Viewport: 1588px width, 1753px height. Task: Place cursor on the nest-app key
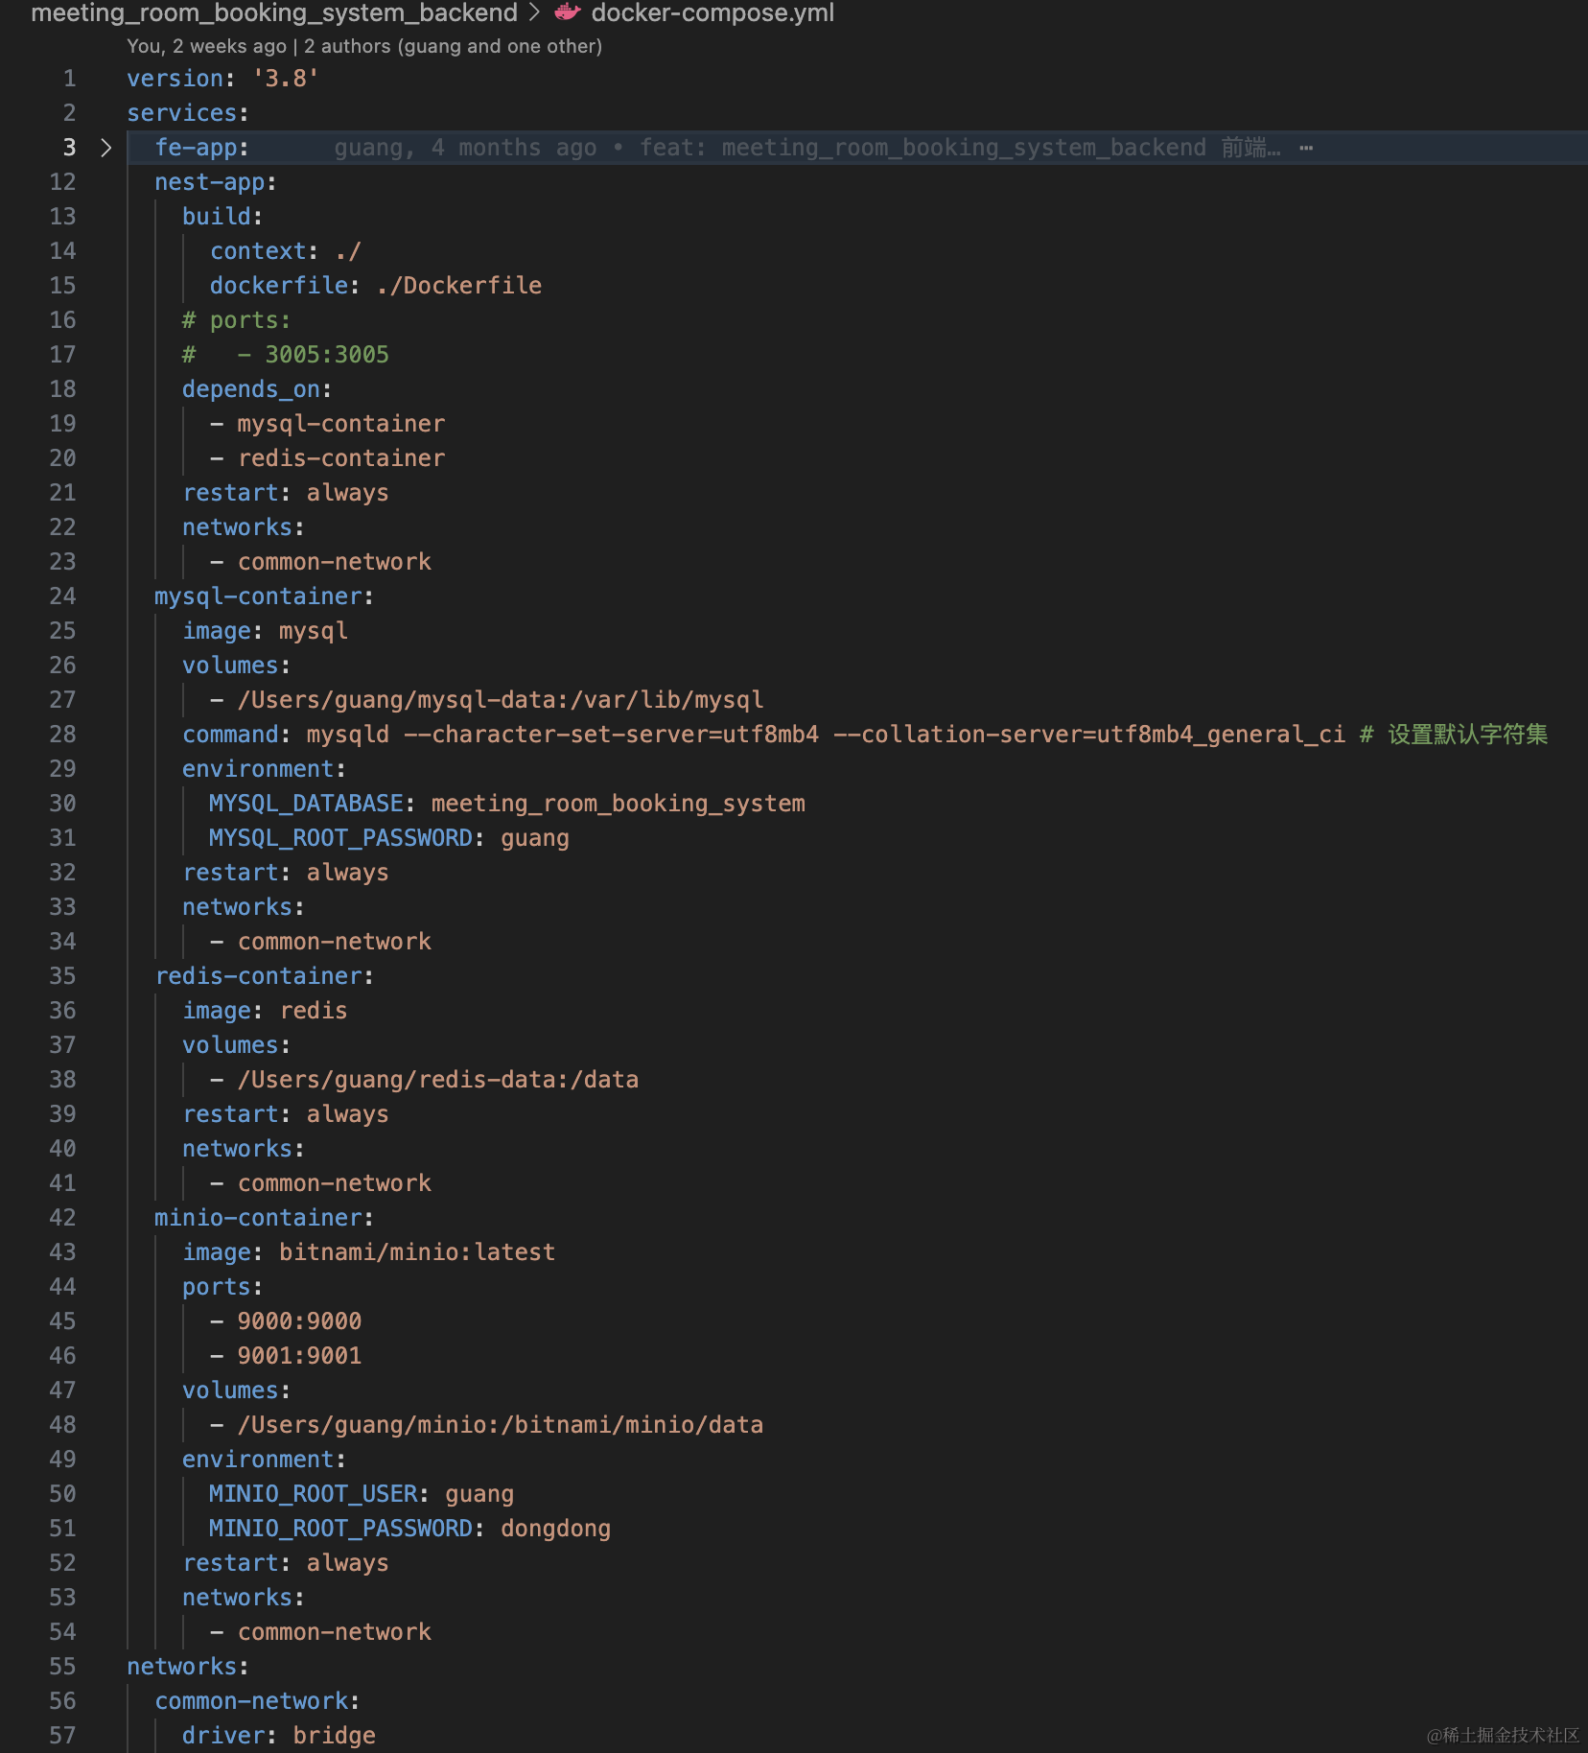pos(210,182)
